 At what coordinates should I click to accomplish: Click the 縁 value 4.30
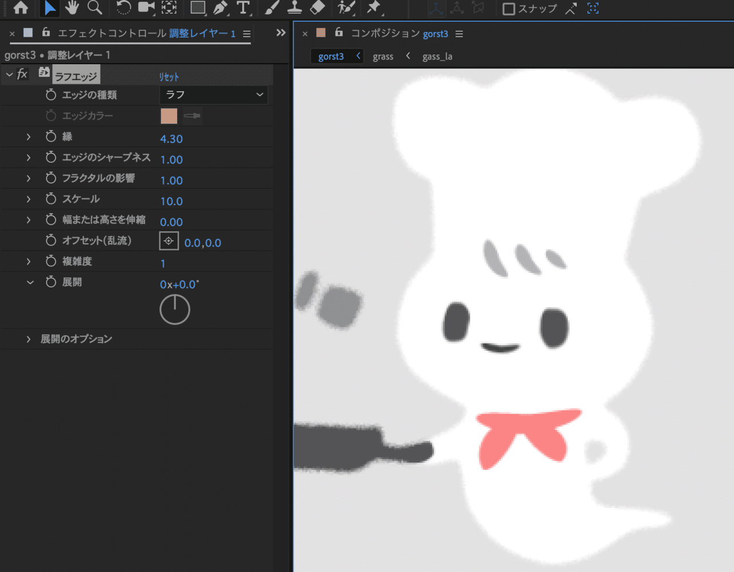(171, 139)
